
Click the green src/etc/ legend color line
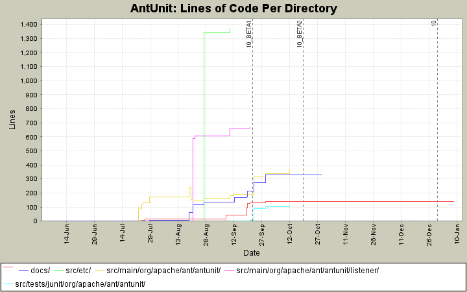pos(58,271)
